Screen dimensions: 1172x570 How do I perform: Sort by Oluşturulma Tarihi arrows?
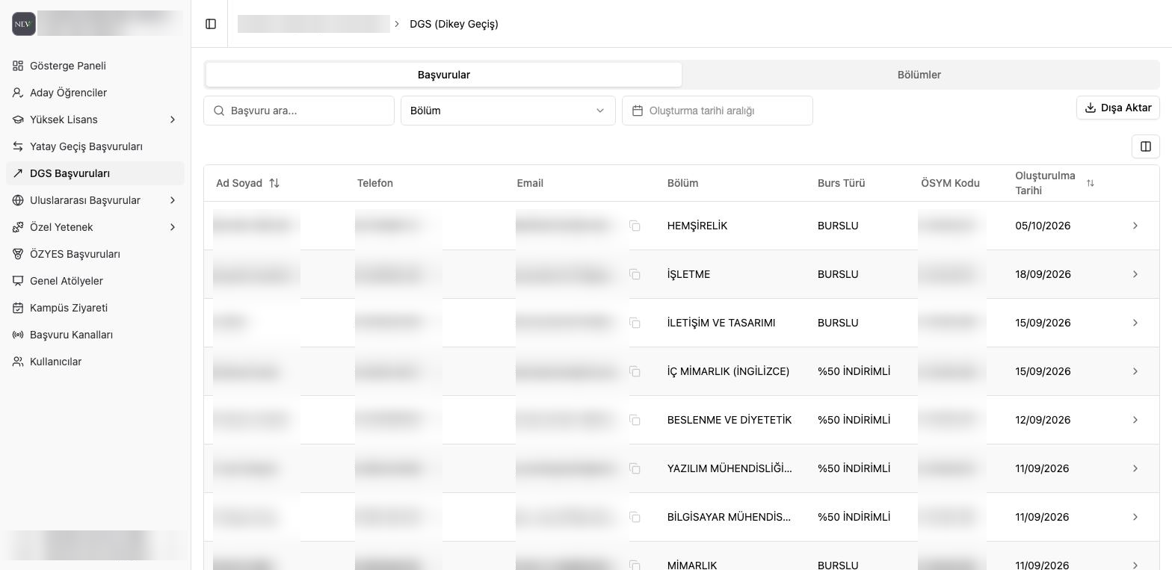pyautogui.click(x=1090, y=183)
